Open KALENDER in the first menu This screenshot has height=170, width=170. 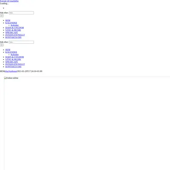11,23
